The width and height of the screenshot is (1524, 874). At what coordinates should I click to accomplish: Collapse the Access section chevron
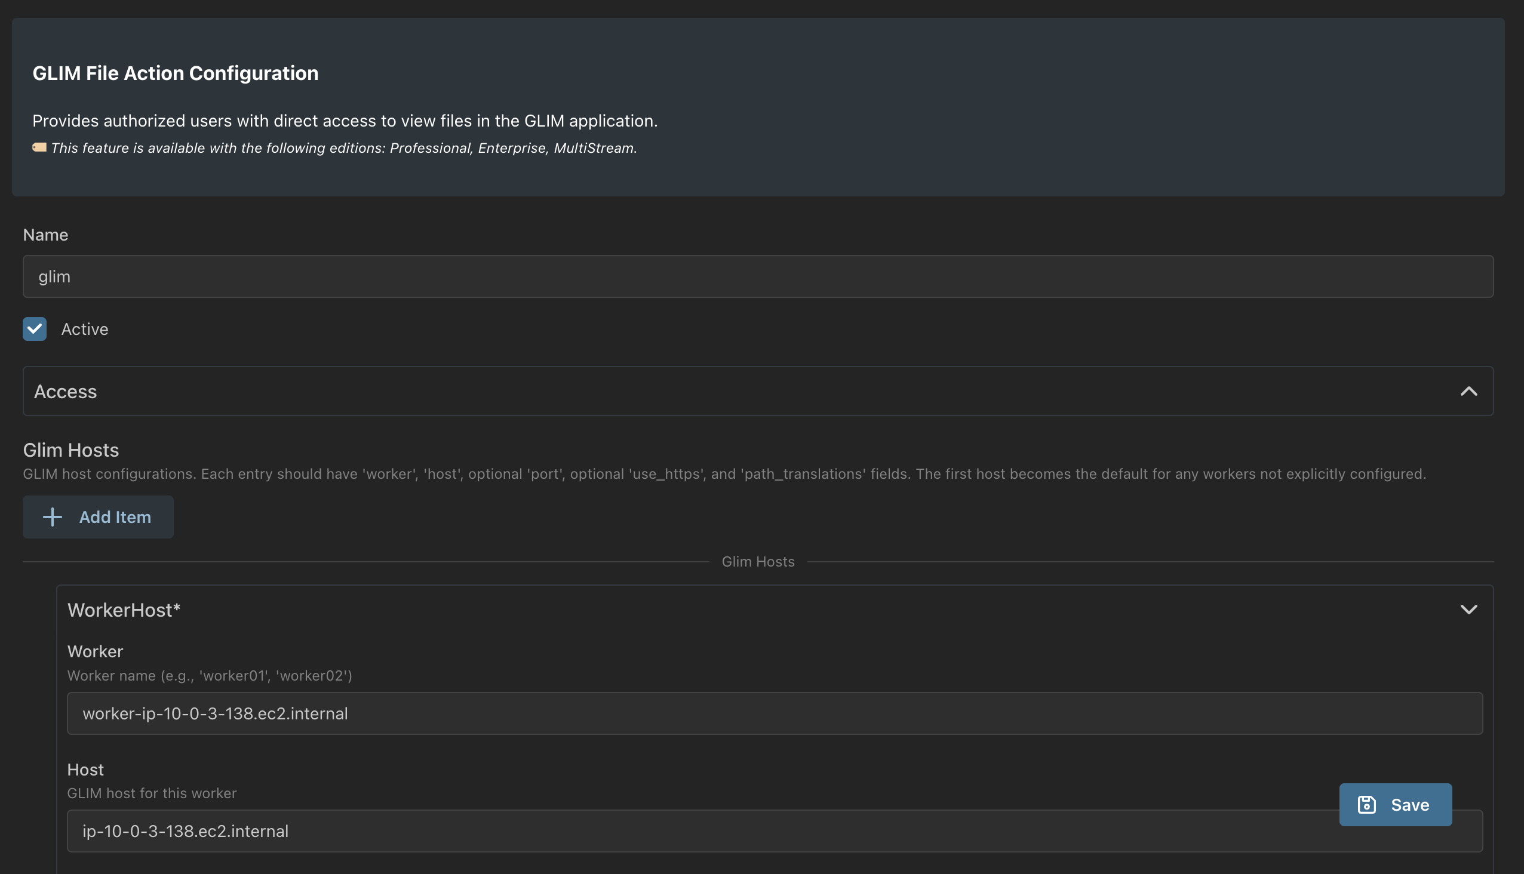(x=1468, y=392)
